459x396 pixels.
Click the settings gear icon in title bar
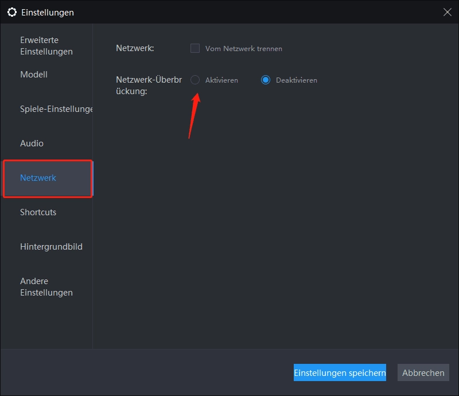[12, 12]
